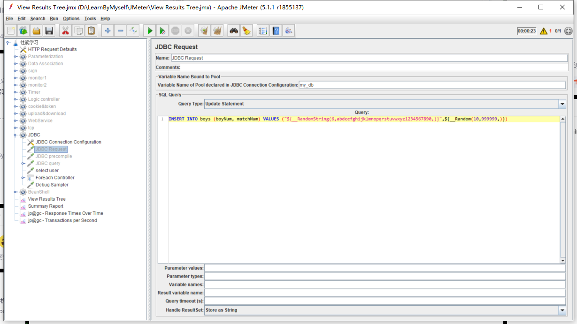Open the Edit menu

pos(22,19)
